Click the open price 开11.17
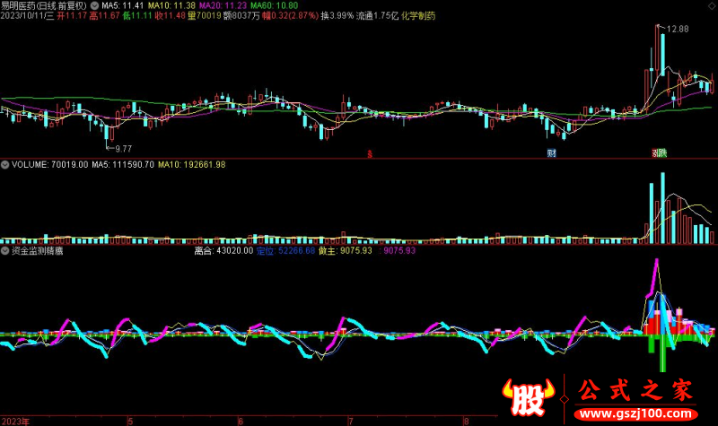The image size is (718, 426). coord(72,15)
